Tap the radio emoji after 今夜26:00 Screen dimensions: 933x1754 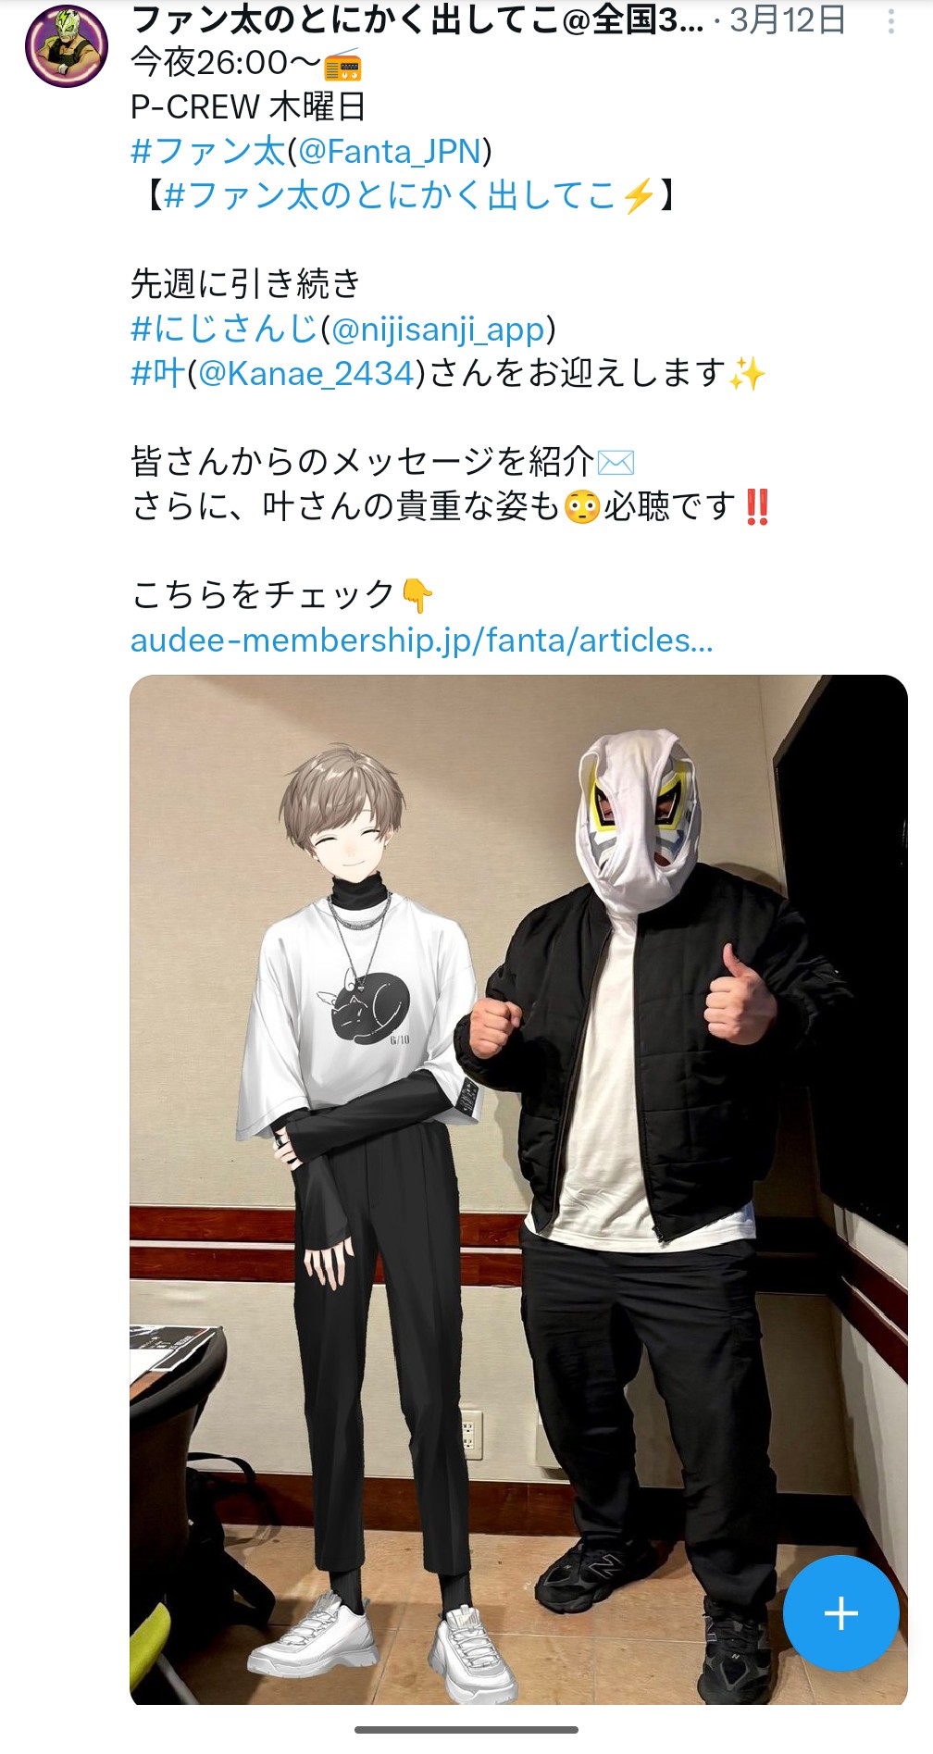click(342, 64)
